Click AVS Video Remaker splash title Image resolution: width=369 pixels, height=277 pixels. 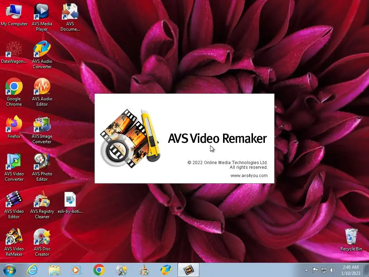(217, 138)
